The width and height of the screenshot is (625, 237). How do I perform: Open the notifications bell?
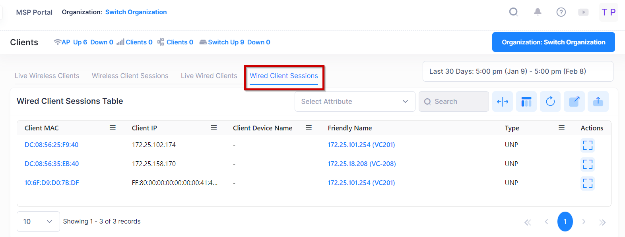pos(538,12)
